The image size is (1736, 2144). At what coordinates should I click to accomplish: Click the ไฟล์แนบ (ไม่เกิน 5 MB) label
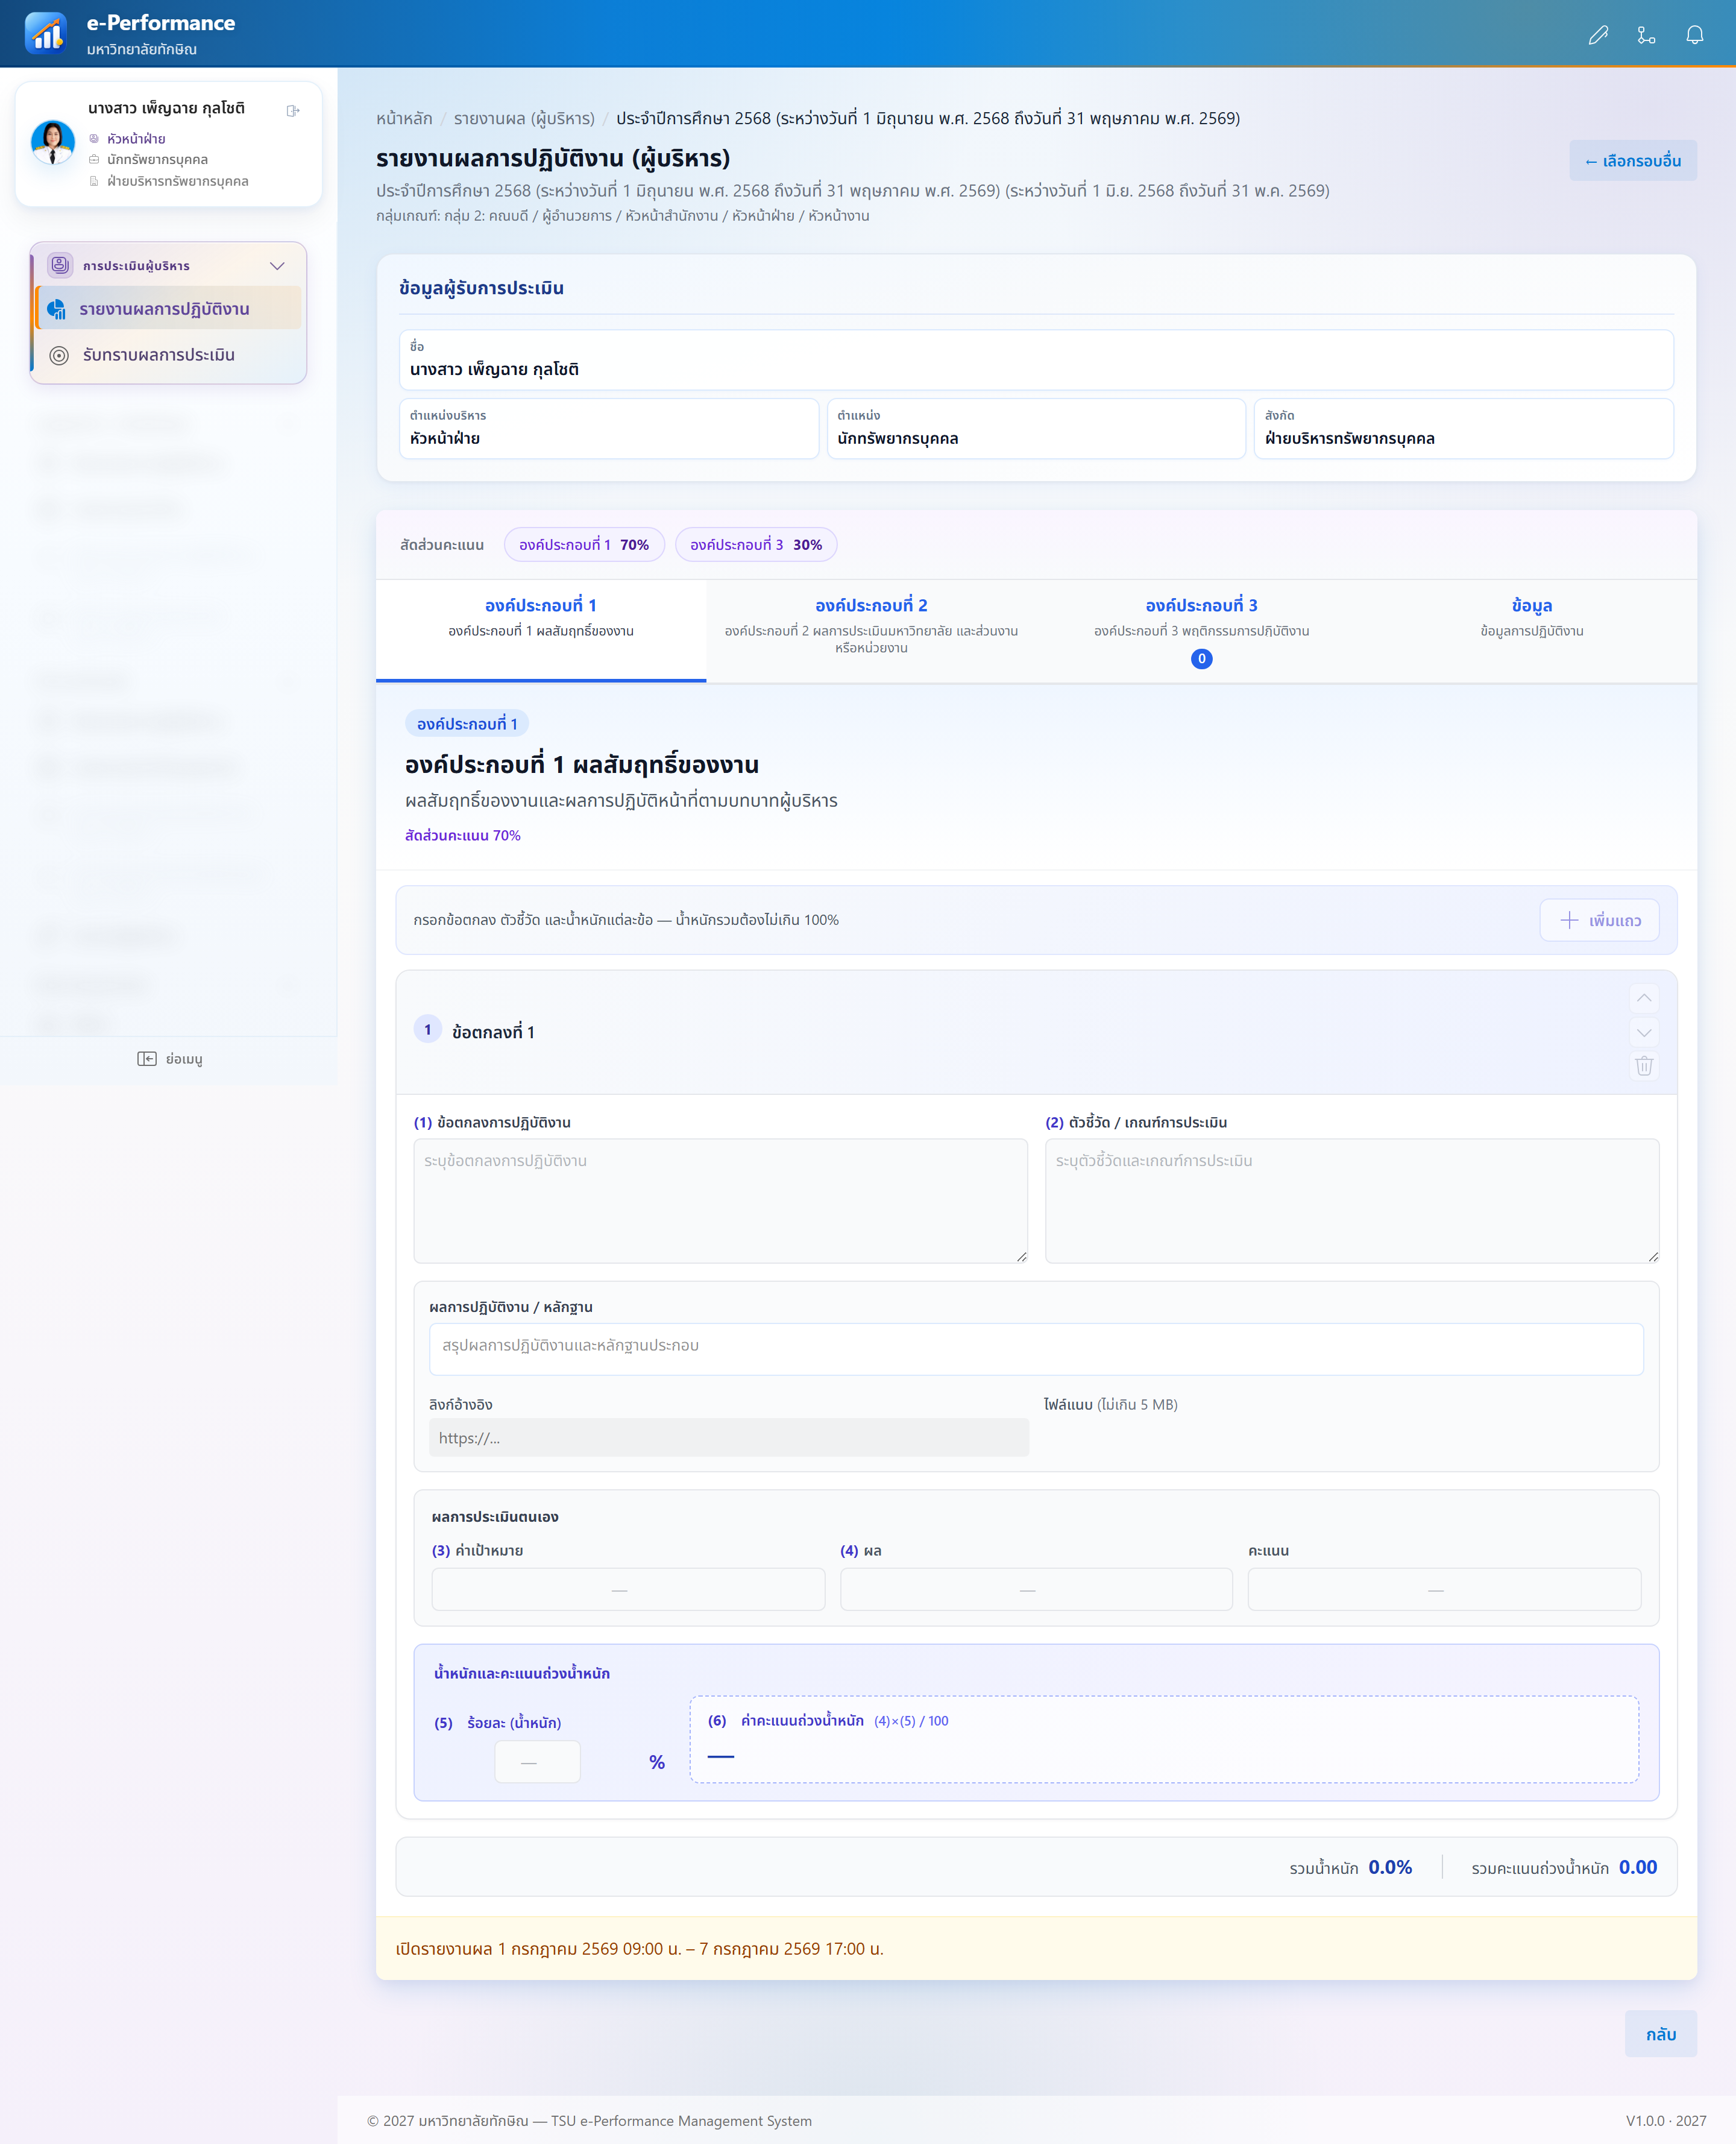pyautogui.click(x=1110, y=1404)
